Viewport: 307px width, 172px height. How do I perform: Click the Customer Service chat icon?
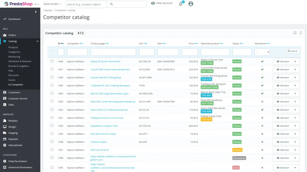tap(5, 99)
